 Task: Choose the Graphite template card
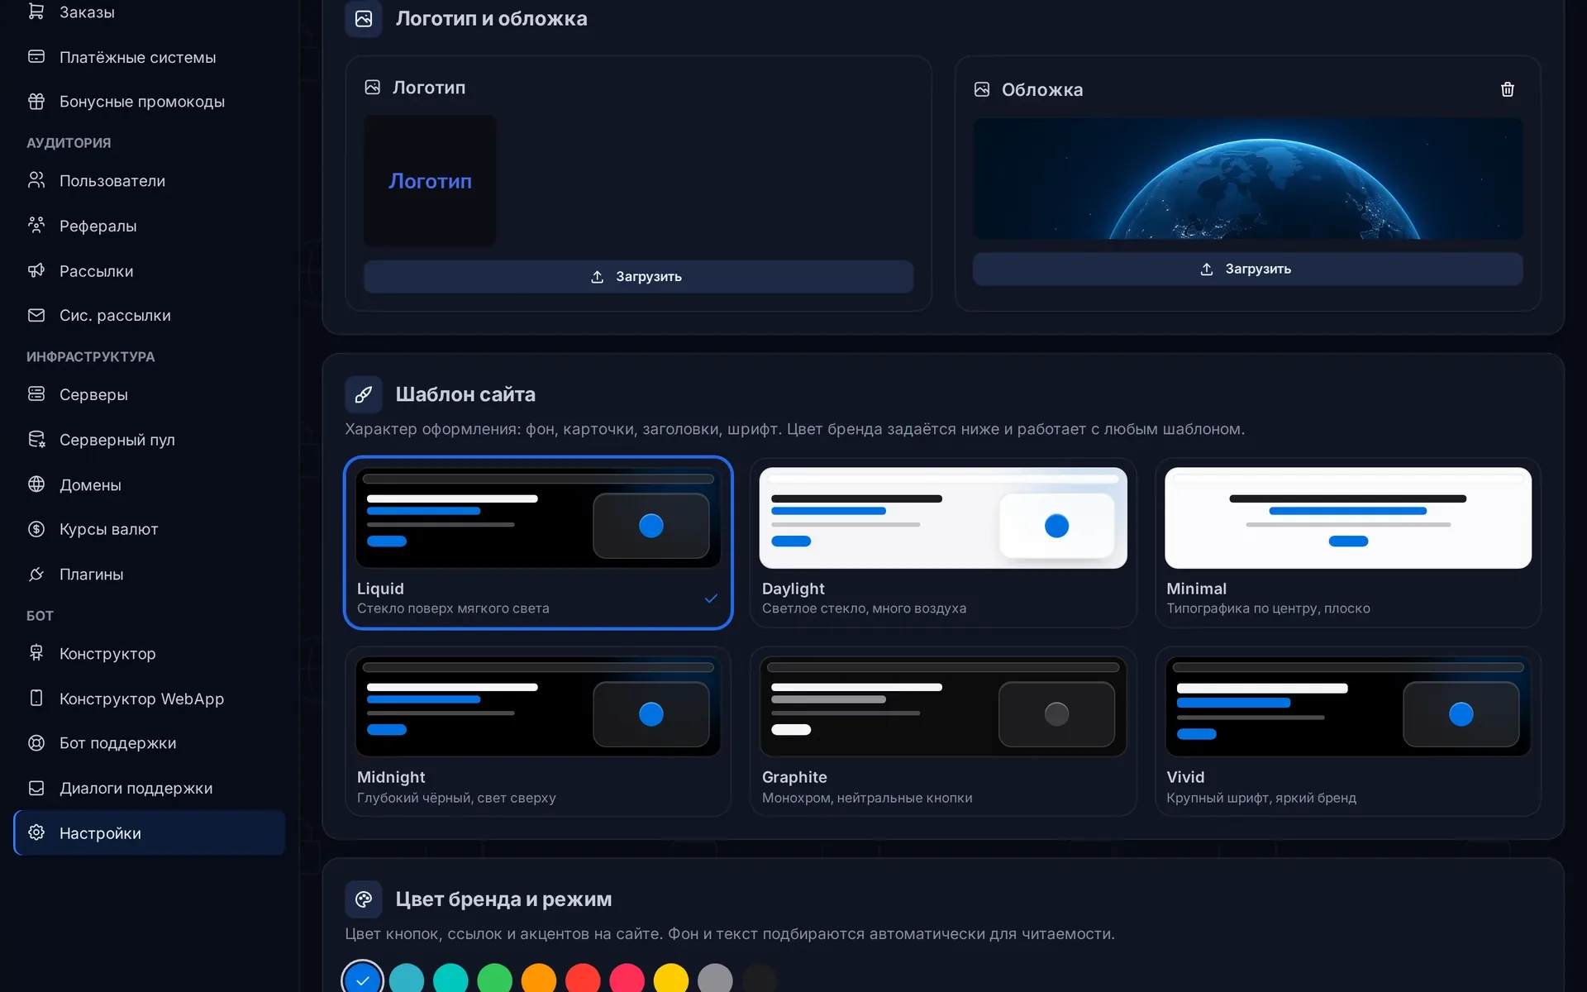click(943, 732)
